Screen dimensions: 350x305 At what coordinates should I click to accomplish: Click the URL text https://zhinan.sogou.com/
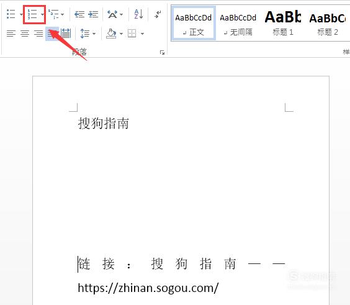(x=148, y=288)
